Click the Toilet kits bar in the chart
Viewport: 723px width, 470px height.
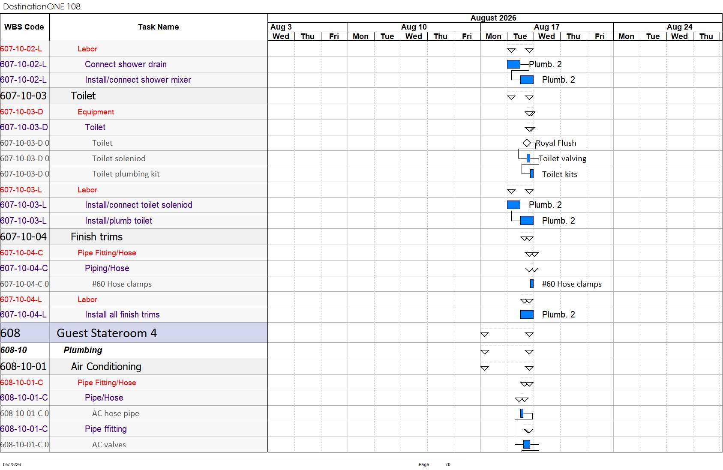(x=532, y=174)
